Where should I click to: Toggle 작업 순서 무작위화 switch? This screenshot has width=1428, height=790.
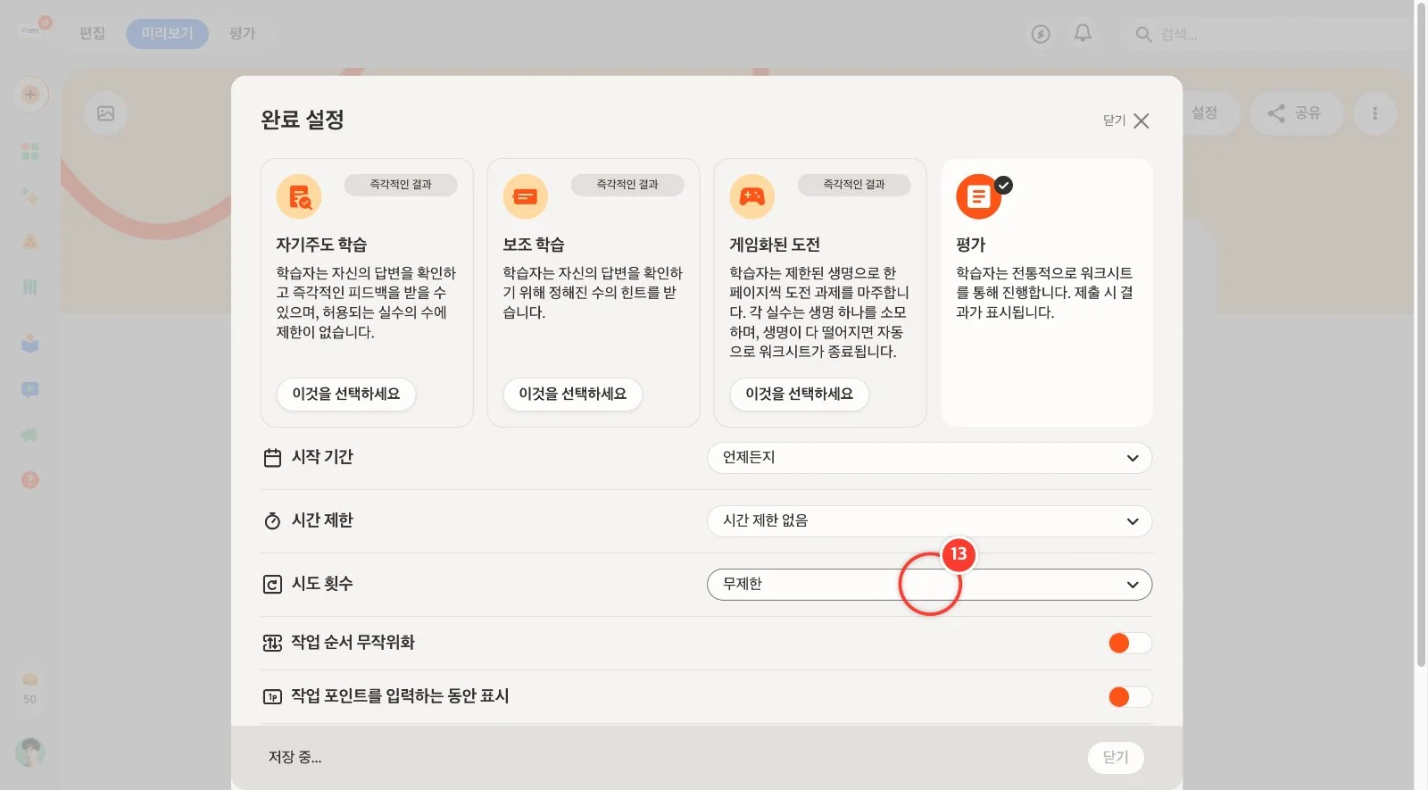coord(1129,643)
